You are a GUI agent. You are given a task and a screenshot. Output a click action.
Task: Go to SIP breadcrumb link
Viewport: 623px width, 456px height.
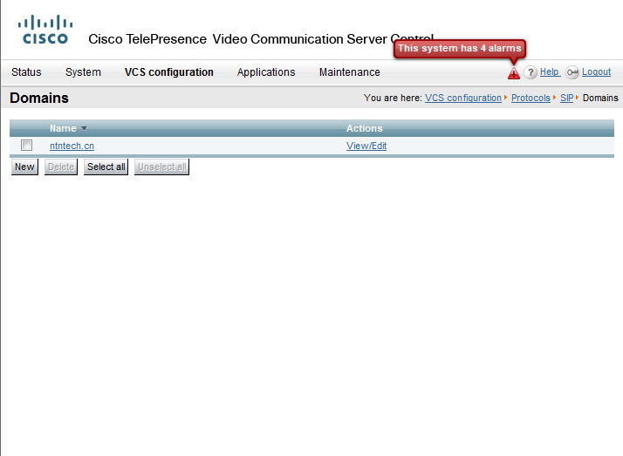pyautogui.click(x=567, y=98)
